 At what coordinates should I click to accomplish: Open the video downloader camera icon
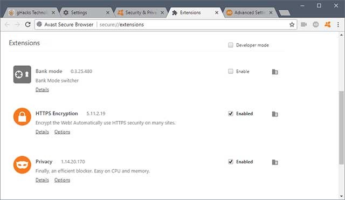[304, 24]
